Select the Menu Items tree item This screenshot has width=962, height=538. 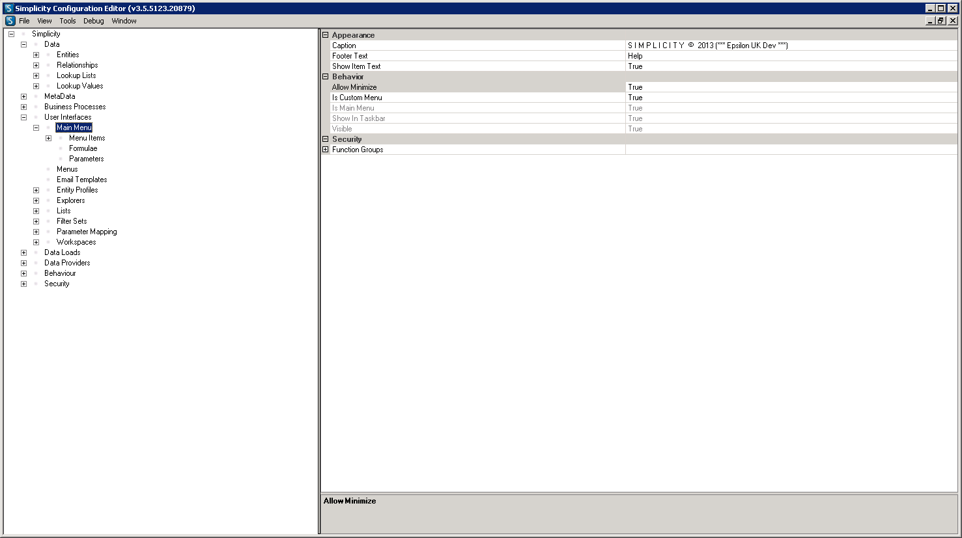87,138
